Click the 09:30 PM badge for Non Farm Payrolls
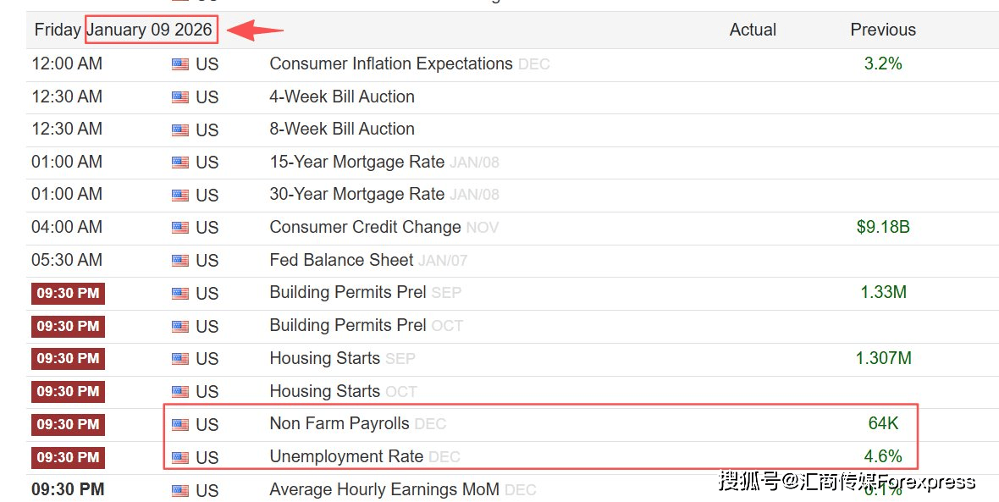Viewport: 999px width, 502px height. tap(69, 424)
